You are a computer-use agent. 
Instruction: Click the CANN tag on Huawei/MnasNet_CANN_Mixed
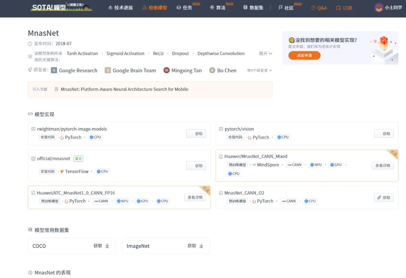pyautogui.click(x=294, y=165)
